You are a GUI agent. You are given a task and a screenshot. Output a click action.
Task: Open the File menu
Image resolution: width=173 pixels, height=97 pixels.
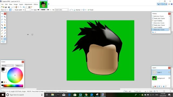[x=2, y=4]
